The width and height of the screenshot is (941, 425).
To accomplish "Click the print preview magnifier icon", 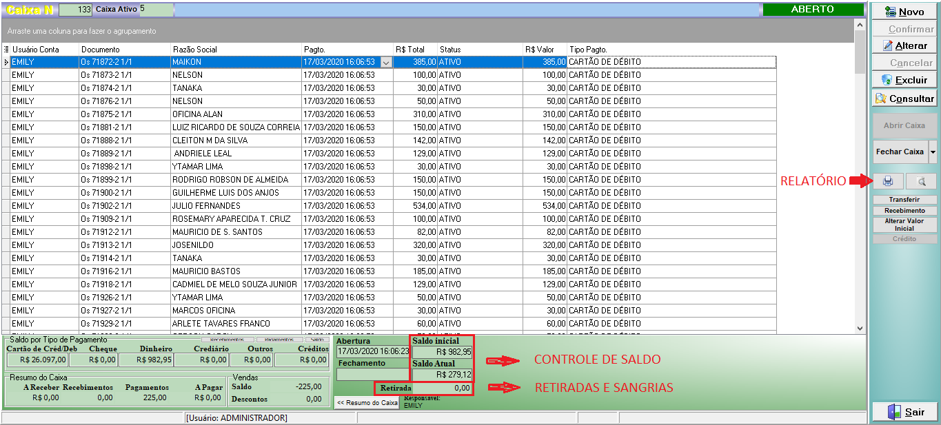I will coord(921,181).
